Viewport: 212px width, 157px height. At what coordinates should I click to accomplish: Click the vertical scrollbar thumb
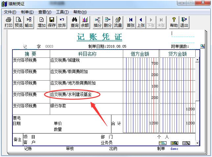point(197,81)
